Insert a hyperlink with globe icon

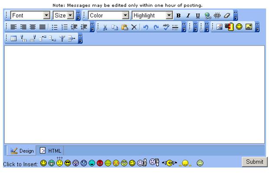tap(207, 16)
